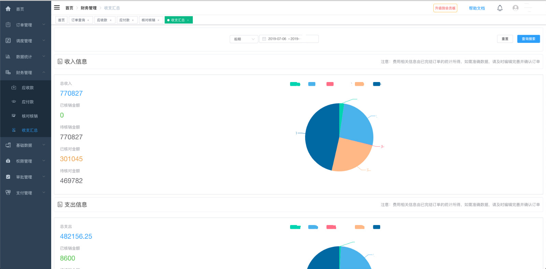Click the 支出信息 section document icon
The height and width of the screenshot is (269, 546).
60,205
